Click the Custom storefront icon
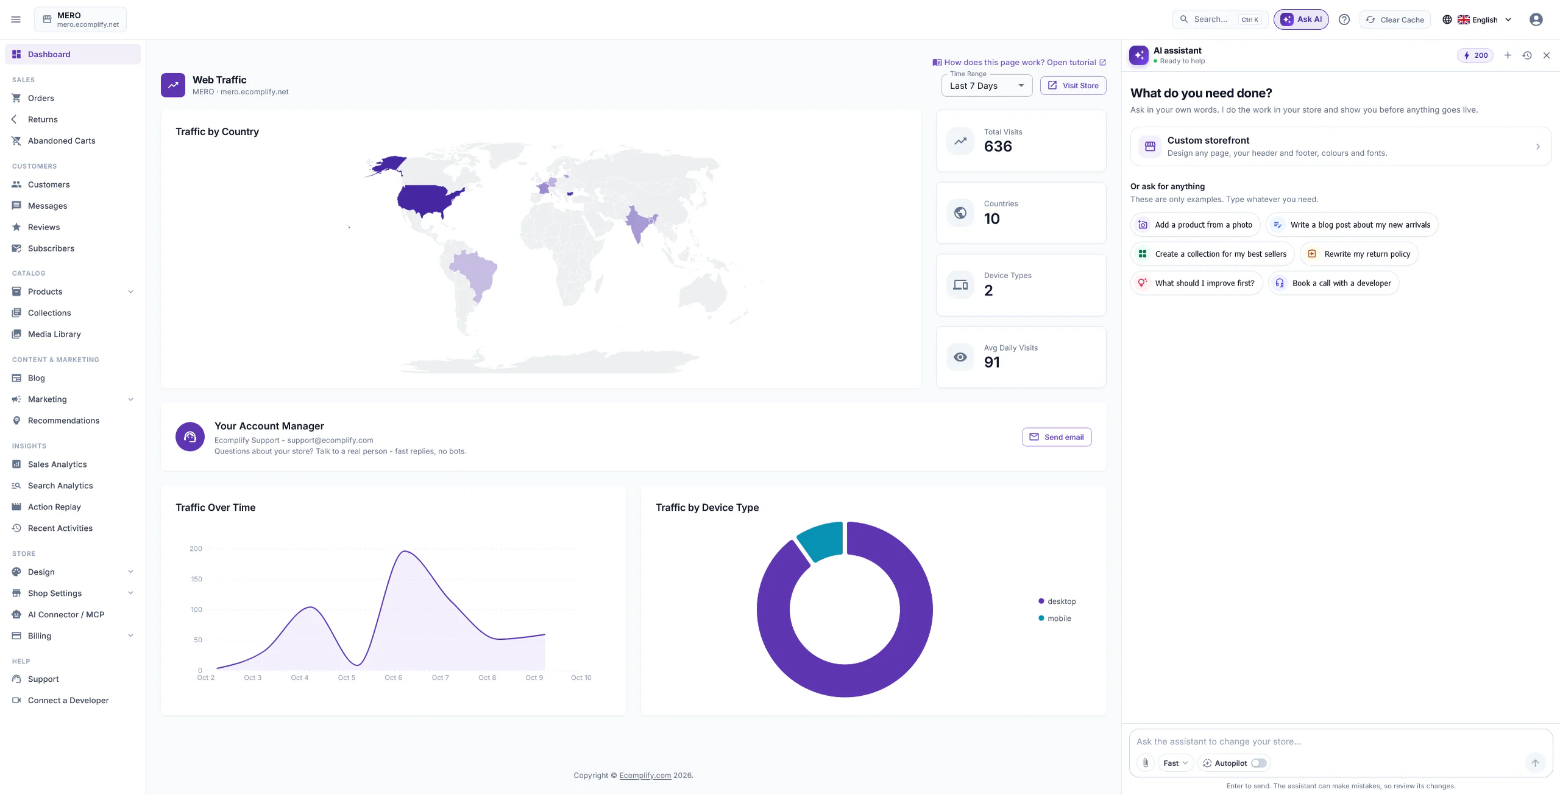 click(x=1149, y=146)
